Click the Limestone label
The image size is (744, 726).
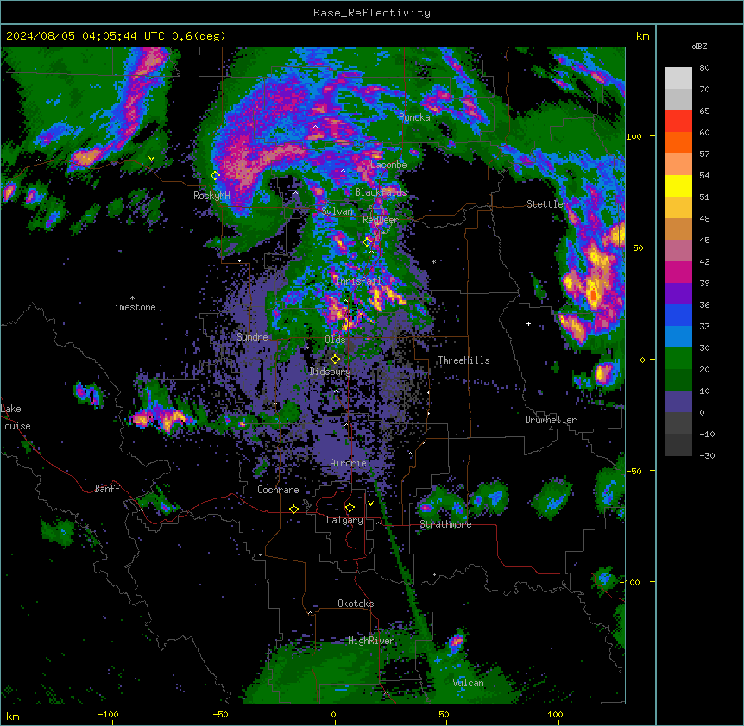[132, 307]
